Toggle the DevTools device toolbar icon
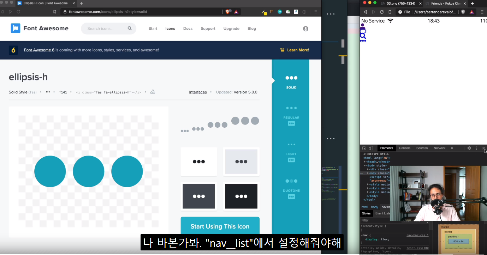The height and width of the screenshot is (255, 487). pyautogui.click(x=371, y=148)
